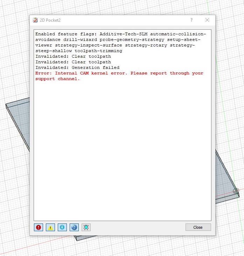244x256 pixels.
Task: Toggle the dark blue exclamation filter
Action: point(74,227)
